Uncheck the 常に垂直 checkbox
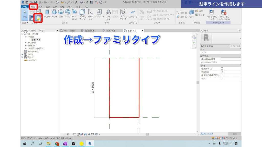This screenshot has width=262, height=147. 222,72
